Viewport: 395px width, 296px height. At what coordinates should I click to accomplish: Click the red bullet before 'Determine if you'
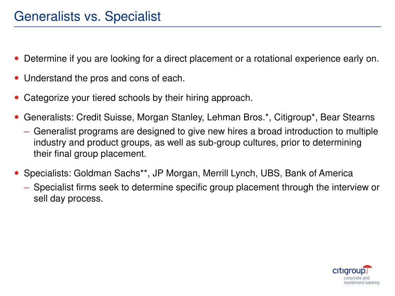17,59
